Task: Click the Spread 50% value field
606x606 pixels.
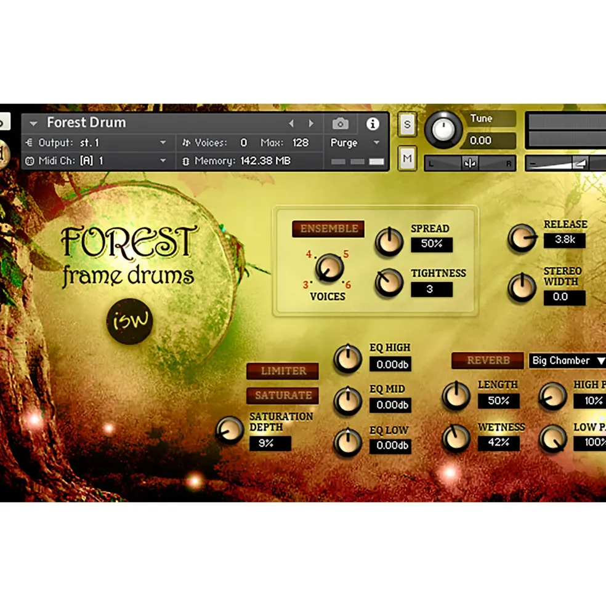Action: point(432,244)
